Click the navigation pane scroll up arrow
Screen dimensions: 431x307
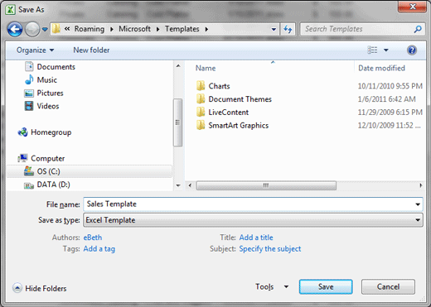coord(178,66)
